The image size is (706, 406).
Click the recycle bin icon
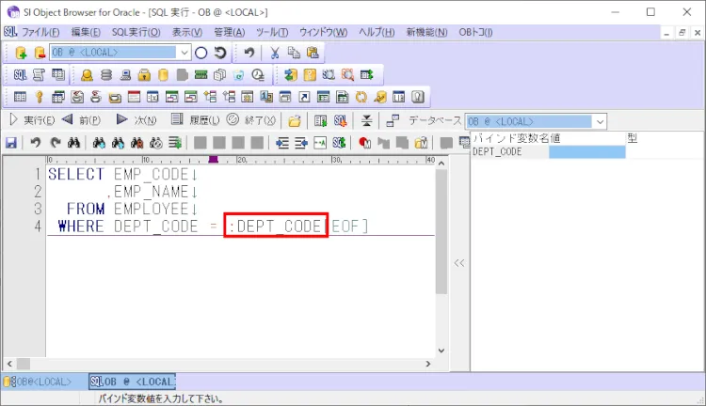pos(239,74)
